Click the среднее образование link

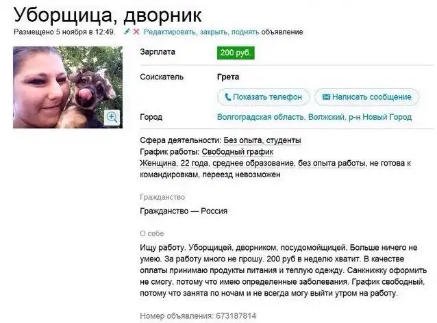(253, 163)
